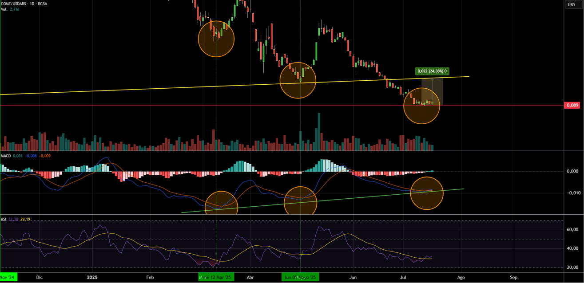Click the Vol indicator legend label

4,9
